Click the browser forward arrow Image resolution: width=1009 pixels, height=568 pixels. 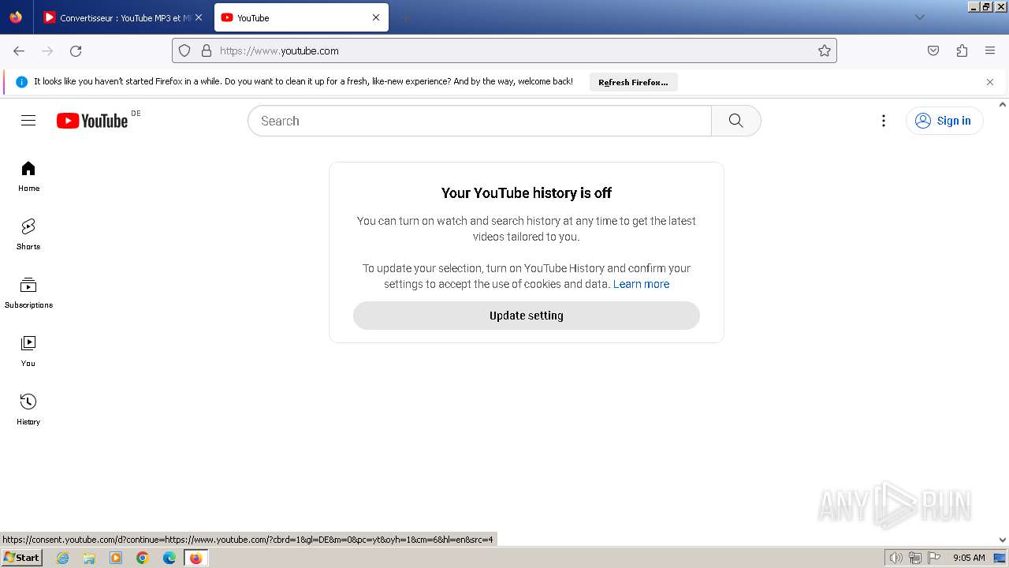(47, 50)
